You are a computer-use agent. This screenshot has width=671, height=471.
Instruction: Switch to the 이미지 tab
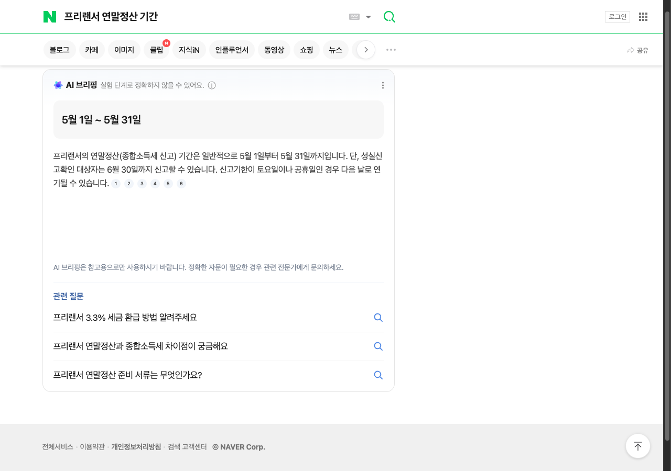[x=124, y=50]
